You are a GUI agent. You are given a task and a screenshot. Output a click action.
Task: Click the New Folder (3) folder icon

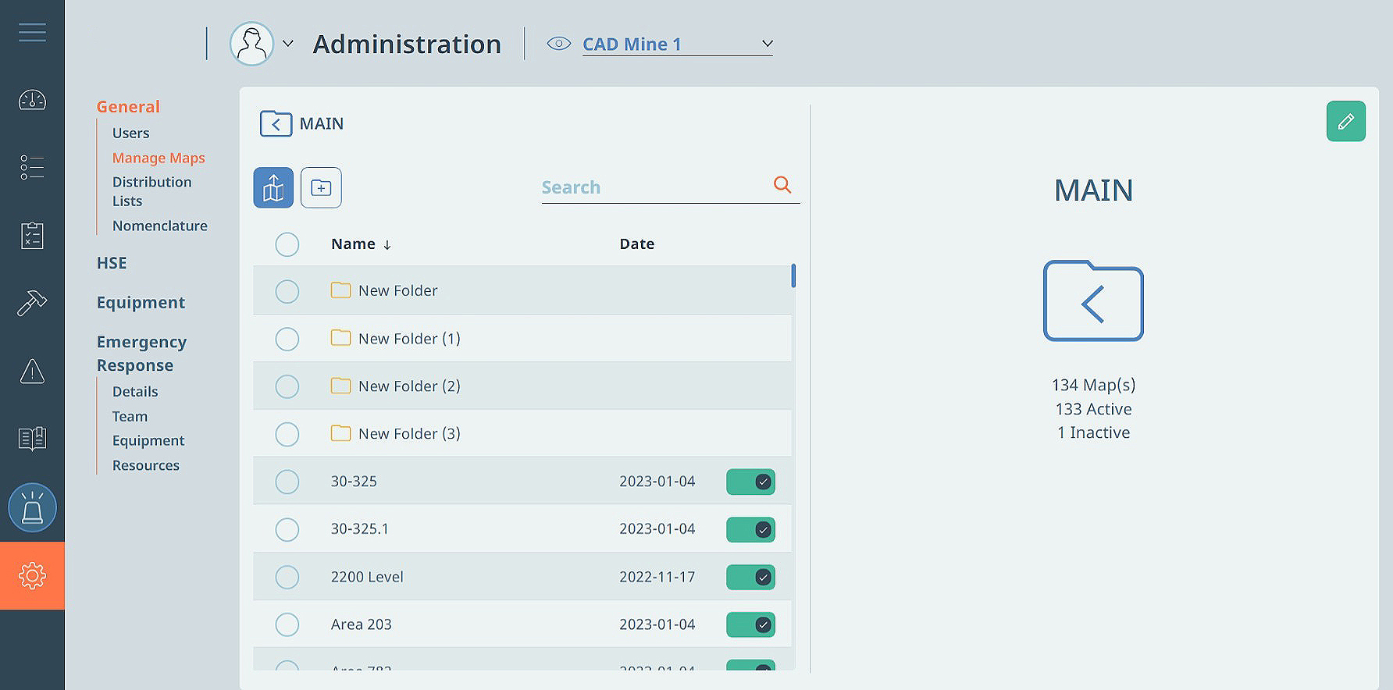pos(340,432)
